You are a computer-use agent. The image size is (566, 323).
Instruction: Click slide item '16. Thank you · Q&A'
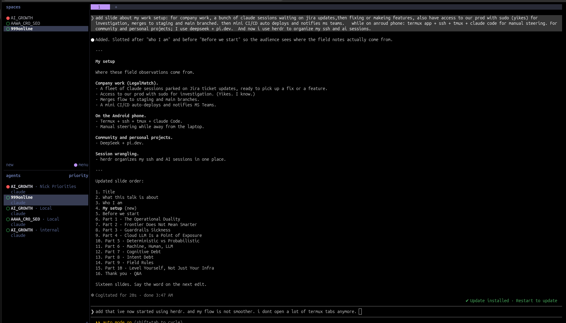point(118,273)
